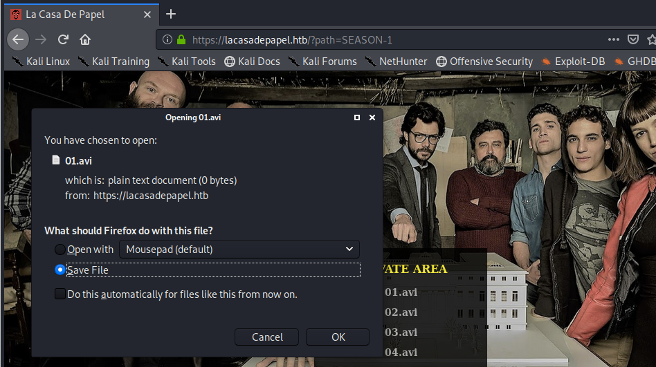Expand the Mousepad (default) application dropdown
The image size is (656, 367).
point(239,250)
